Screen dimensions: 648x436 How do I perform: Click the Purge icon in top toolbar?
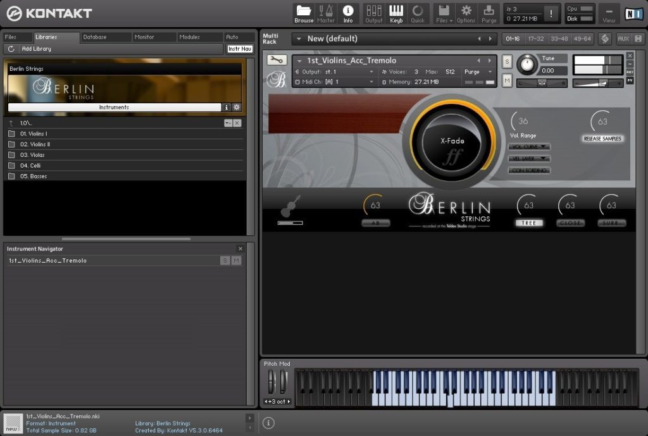click(x=489, y=13)
